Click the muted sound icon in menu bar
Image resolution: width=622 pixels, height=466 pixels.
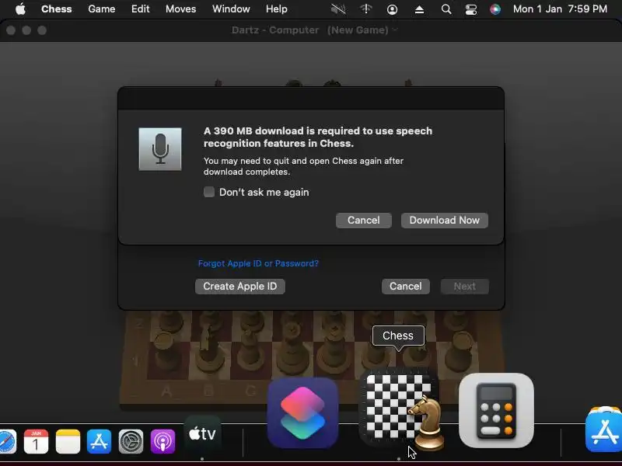click(x=338, y=9)
